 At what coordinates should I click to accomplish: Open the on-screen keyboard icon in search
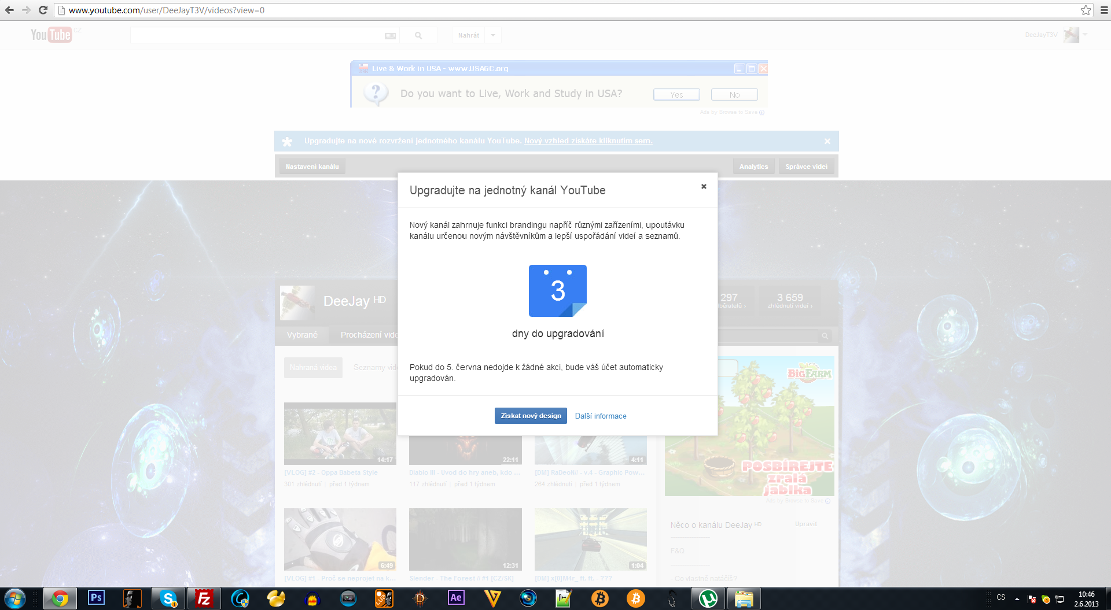coord(391,36)
